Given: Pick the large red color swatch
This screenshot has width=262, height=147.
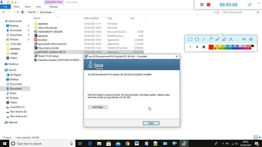Looking at the screenshot, I should pyautogui.click(x=211, y=47).
